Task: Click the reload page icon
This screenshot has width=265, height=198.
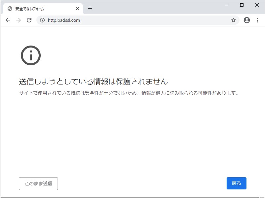Action: pos(29,20)
